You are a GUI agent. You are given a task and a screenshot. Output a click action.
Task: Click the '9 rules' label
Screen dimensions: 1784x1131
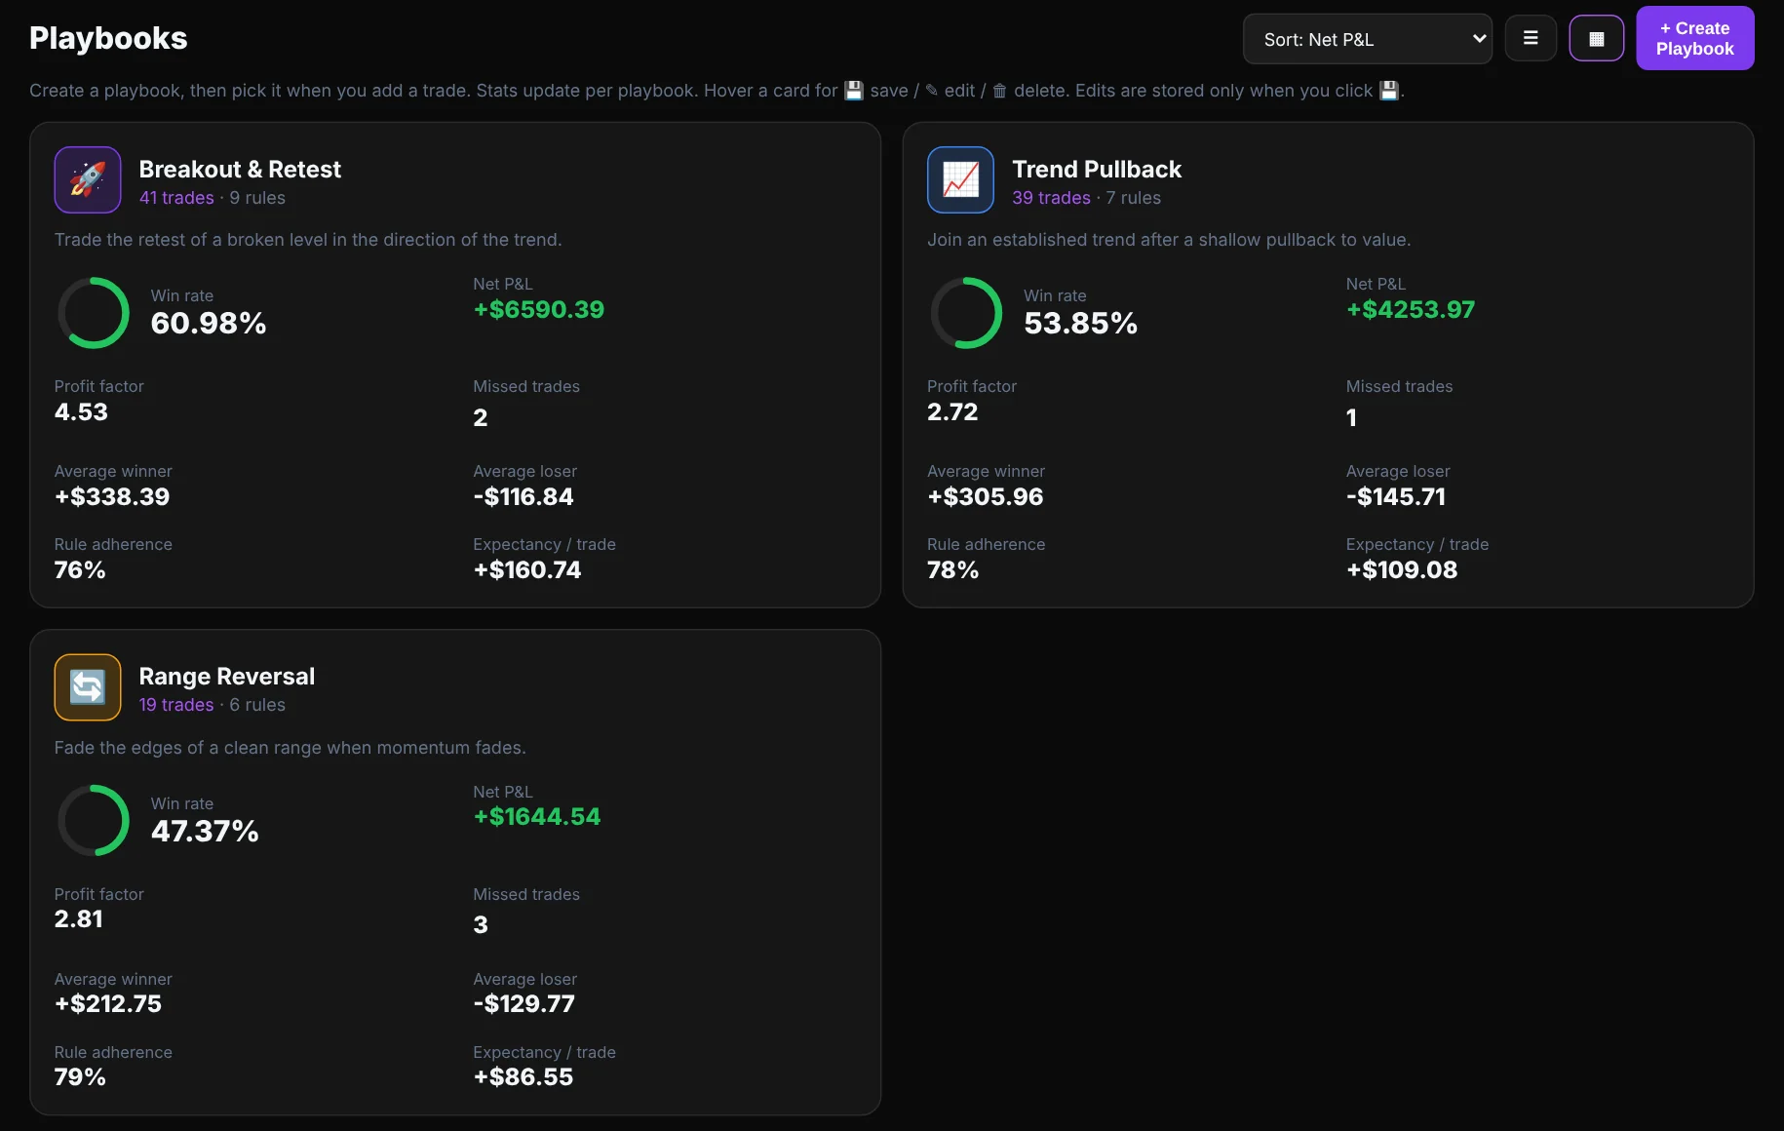click(257, 198)
